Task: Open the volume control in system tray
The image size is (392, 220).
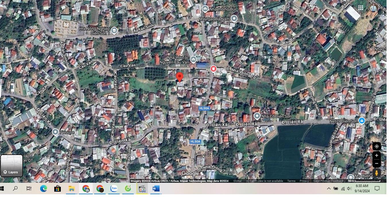Action: point(349,188)
